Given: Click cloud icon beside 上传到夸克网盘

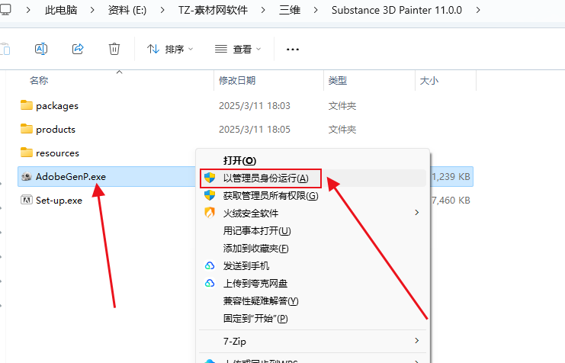Looking at the screenshot, I should [x=210, y=284].
